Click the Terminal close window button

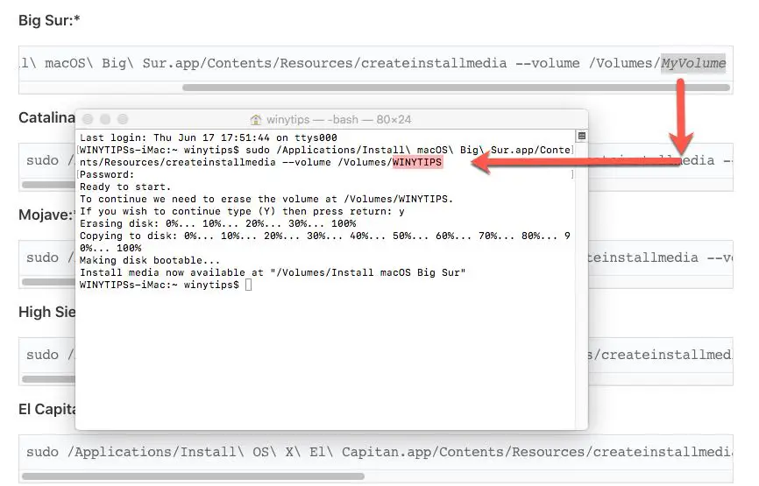click(88, 119)
